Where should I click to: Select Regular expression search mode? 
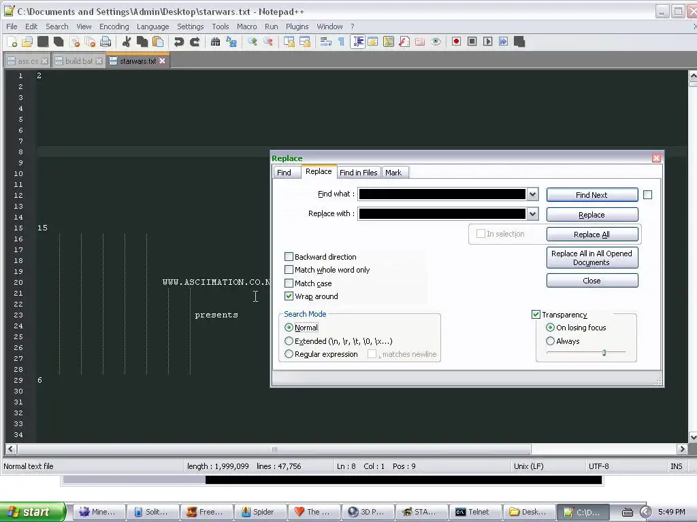289,354
